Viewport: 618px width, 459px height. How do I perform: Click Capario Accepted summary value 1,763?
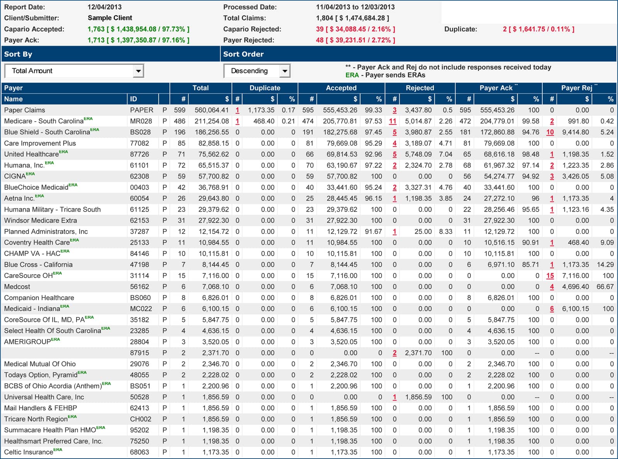[138, 29]
